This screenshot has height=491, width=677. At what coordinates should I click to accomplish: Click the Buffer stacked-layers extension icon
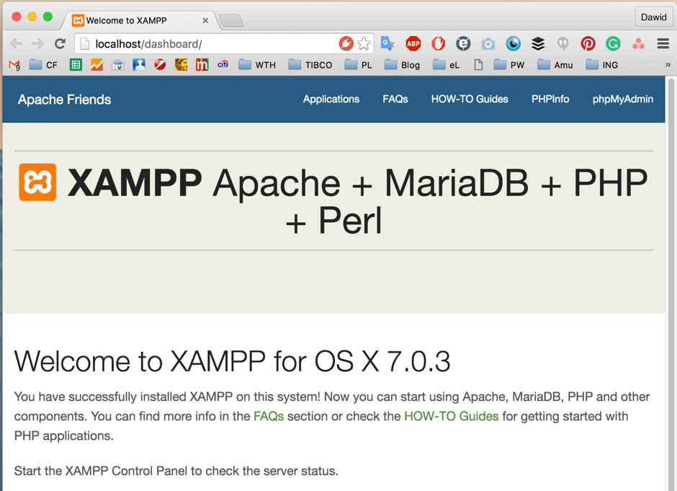pos(538,44)
